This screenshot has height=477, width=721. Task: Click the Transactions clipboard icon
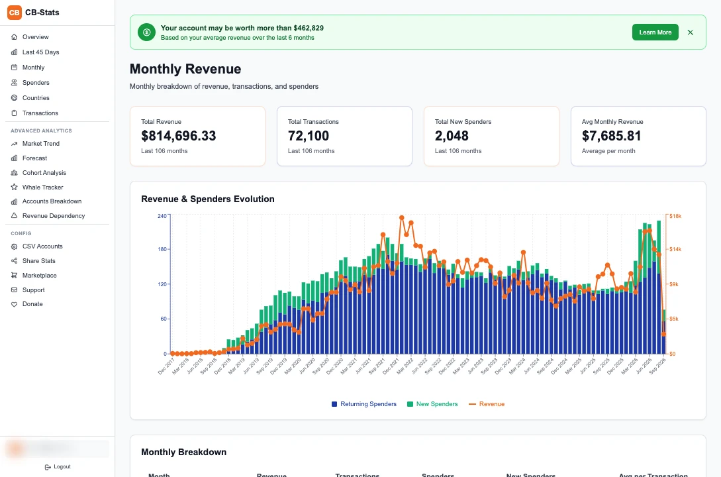point(15,113)
